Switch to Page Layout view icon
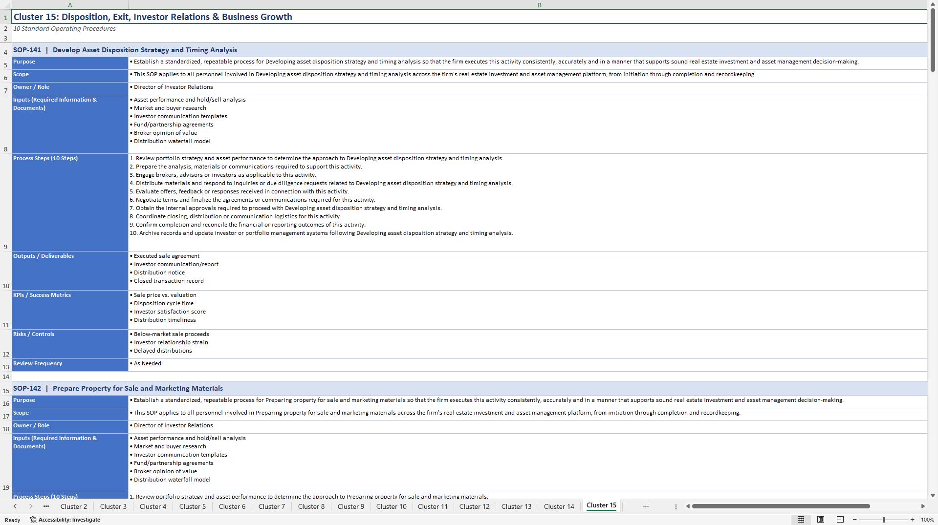938x525 pixels. click(821, 520)
